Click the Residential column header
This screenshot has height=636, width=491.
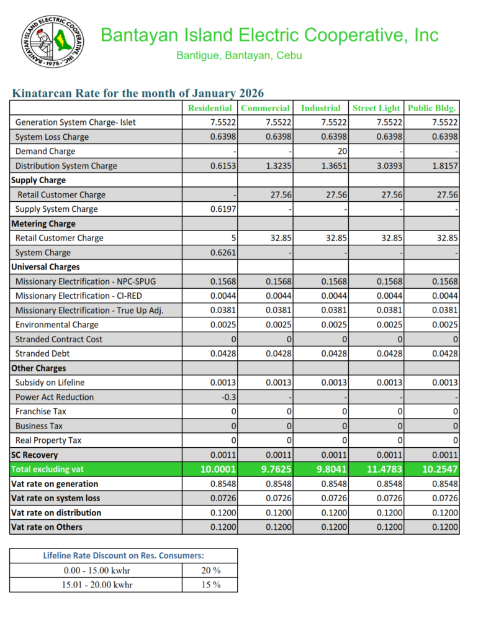211,108
